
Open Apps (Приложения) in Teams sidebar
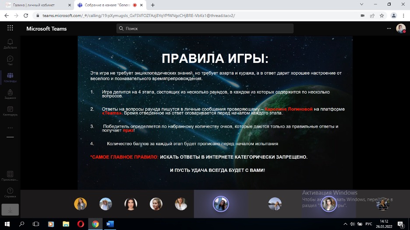click(10, 176)
